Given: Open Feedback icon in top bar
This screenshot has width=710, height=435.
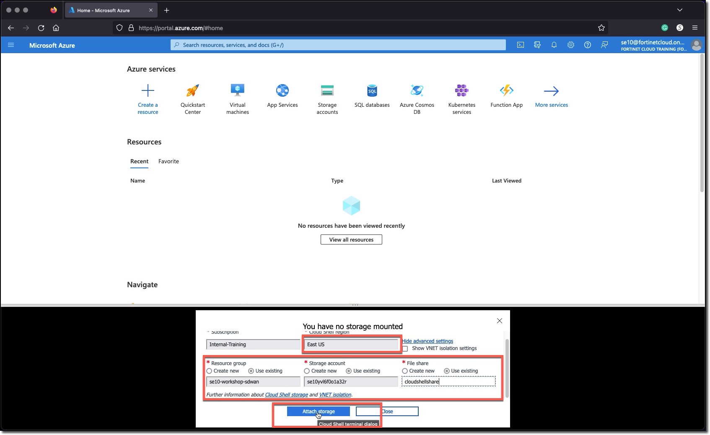Looking at the screenshot, I should [x=604, y=45].
